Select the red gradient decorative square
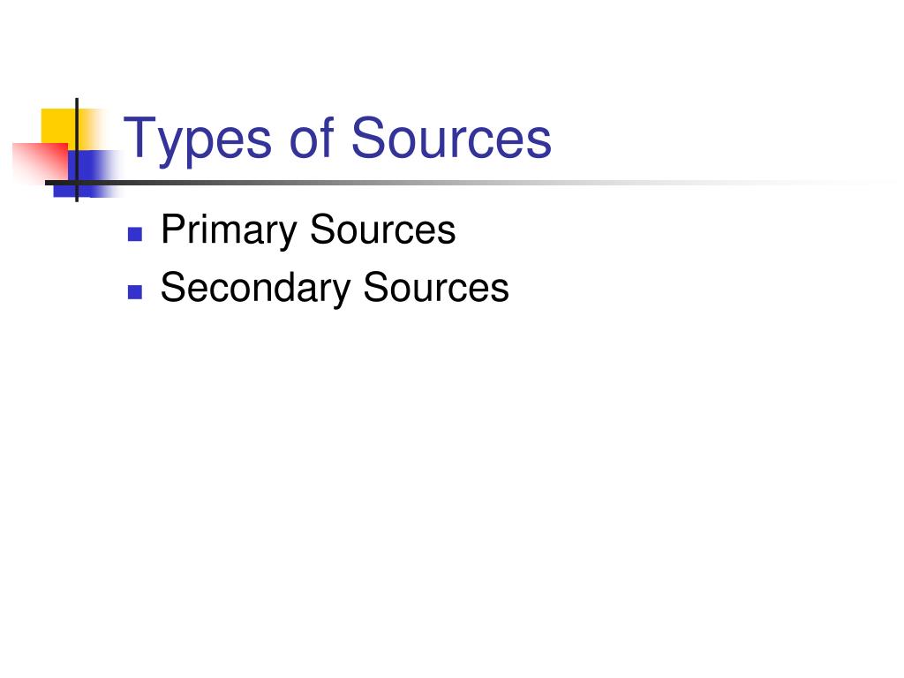Image resolution: width=904 pixels, height=678 pixels. pyautogui.click(x=41, y=162)
